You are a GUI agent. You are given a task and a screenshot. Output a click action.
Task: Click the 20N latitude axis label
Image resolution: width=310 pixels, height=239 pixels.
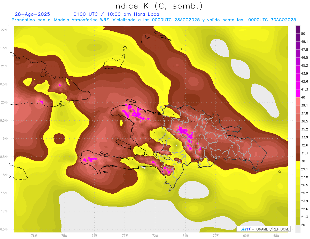point(4,102)
